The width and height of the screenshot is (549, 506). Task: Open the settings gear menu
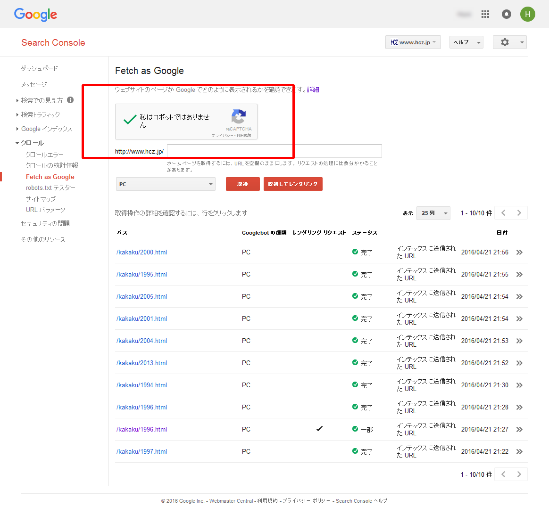click(509, 42)
